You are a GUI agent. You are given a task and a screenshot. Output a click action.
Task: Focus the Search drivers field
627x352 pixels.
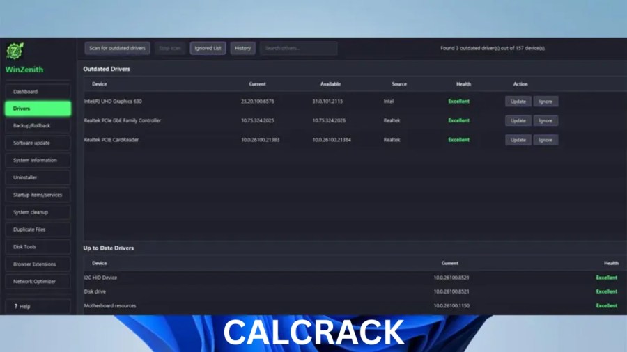click(298, 48)
